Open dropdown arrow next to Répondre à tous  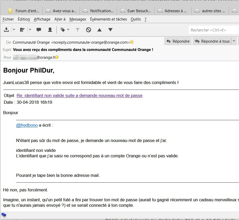click(x=234, y=41)
